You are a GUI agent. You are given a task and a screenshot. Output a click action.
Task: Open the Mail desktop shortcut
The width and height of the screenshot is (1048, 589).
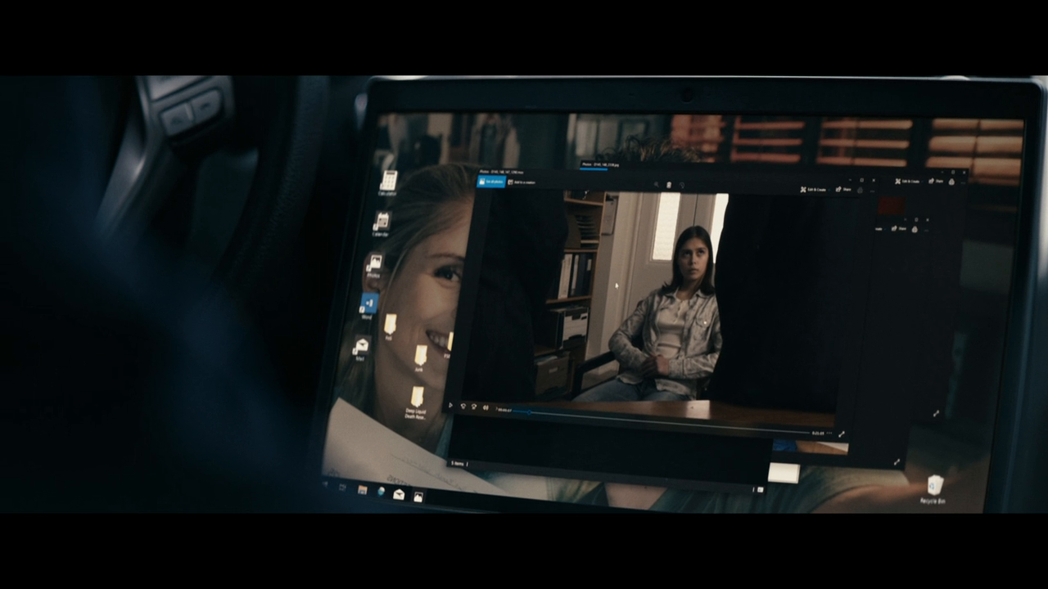361,348
